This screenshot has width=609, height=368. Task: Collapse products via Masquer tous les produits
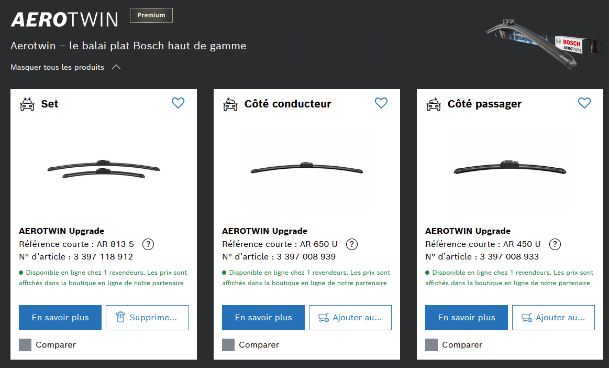click(x=58, y=68)
